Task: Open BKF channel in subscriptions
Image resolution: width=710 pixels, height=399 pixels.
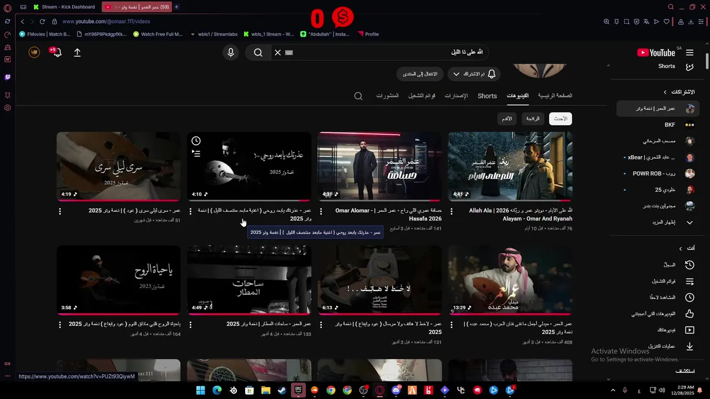Action: [x=658, y=125]
